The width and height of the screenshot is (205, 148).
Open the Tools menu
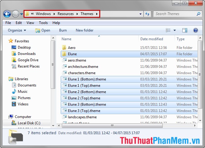tap(43, 23)
